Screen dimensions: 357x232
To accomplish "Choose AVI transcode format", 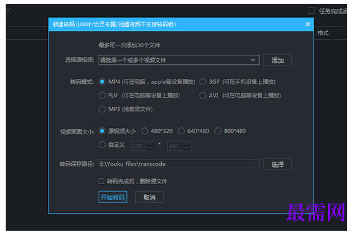I will [x=203, y=95].
